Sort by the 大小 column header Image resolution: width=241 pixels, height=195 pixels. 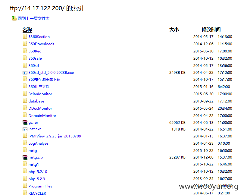(x=174, y=30)
